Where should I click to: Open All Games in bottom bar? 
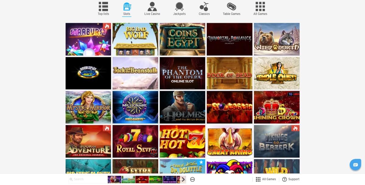266,179
